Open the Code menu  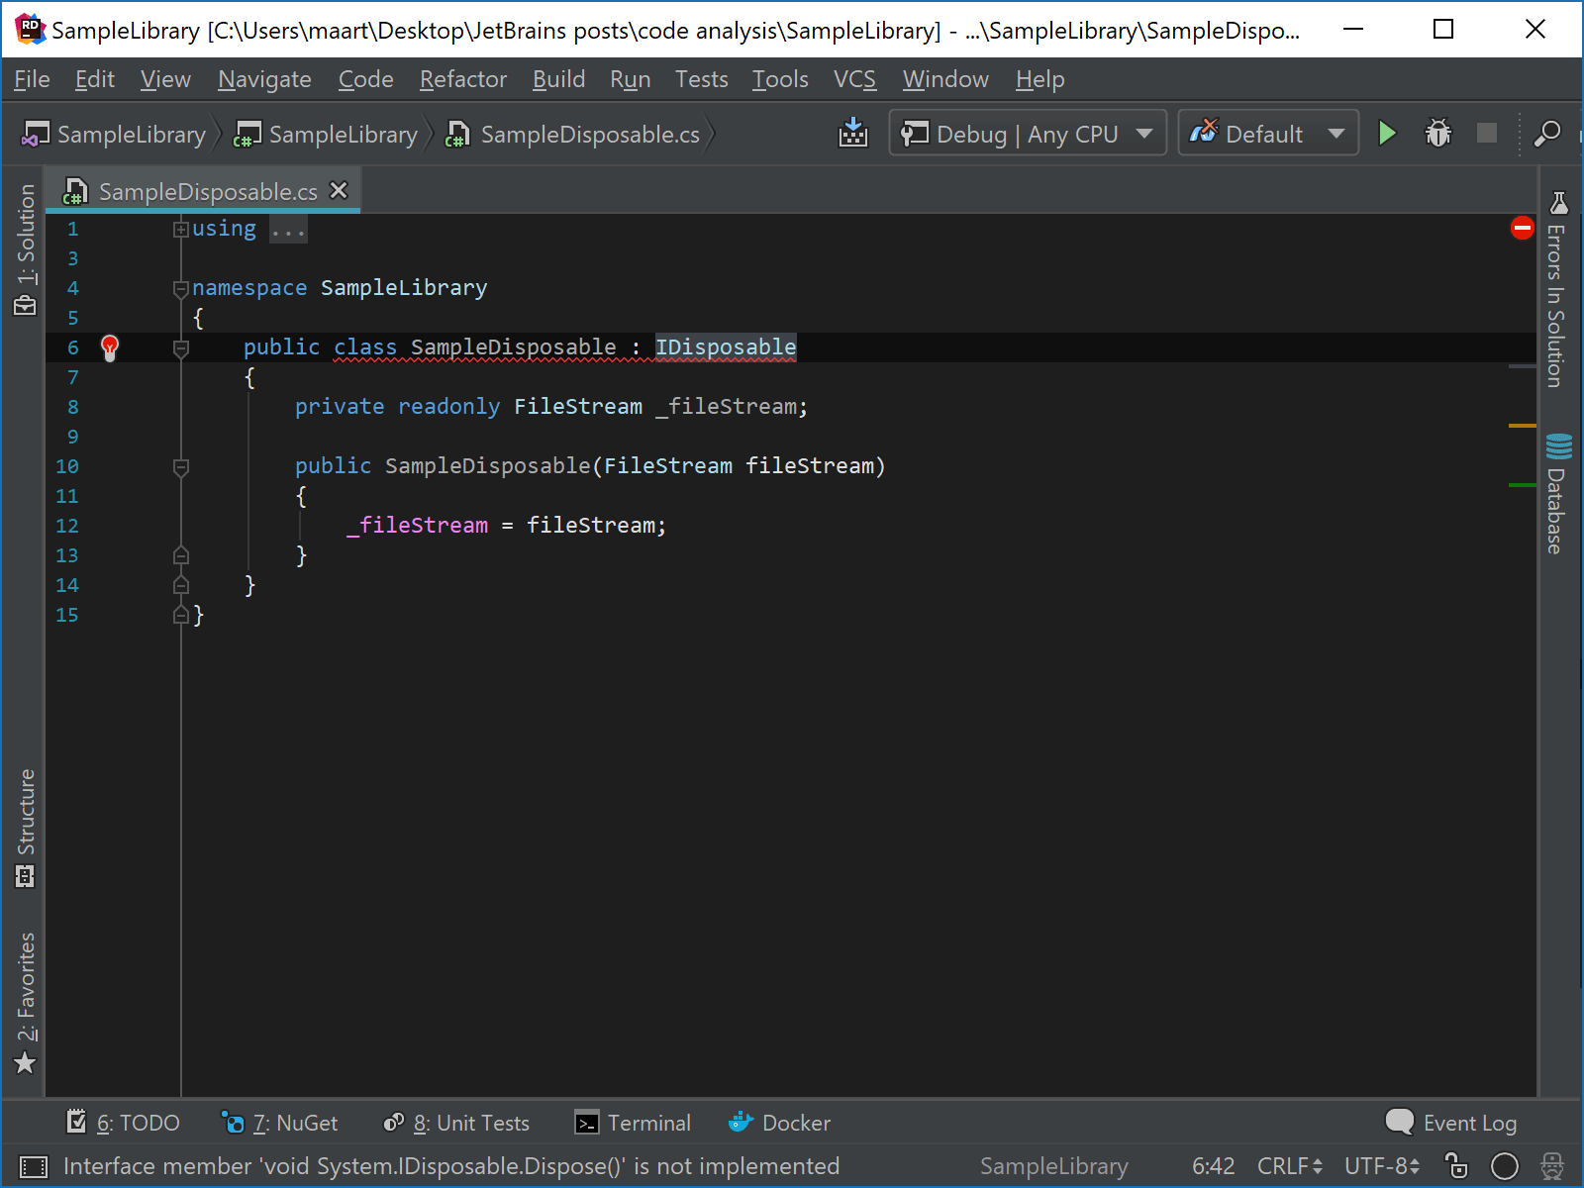tap(365, 79)
